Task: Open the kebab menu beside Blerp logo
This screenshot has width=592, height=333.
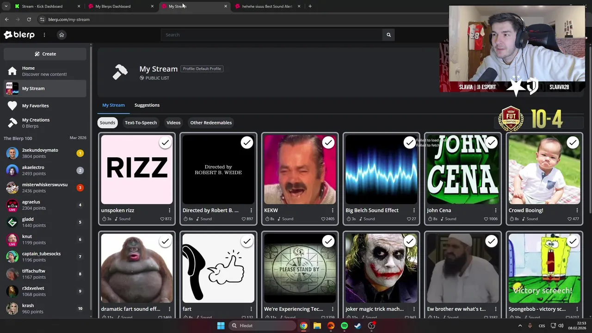Action: (x=44, y=35)
